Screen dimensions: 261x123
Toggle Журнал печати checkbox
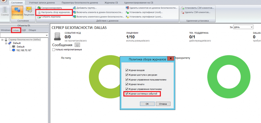127,84
